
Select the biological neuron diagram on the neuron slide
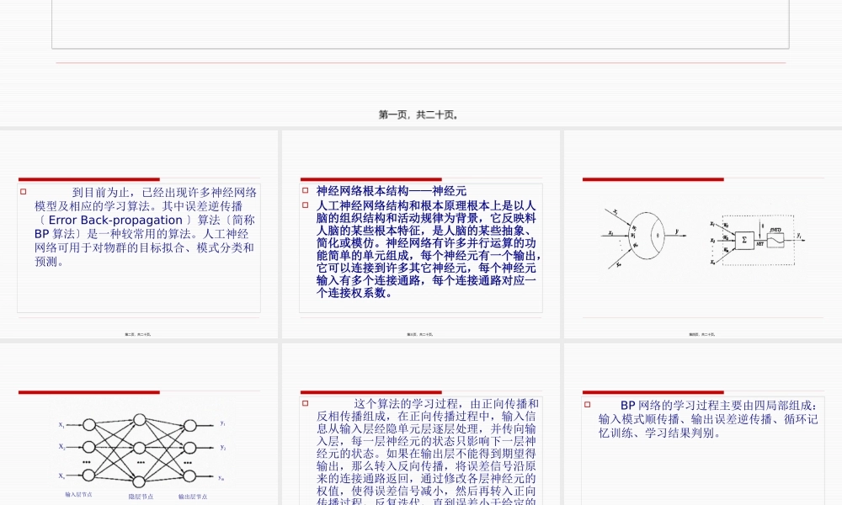pos(647,235)
